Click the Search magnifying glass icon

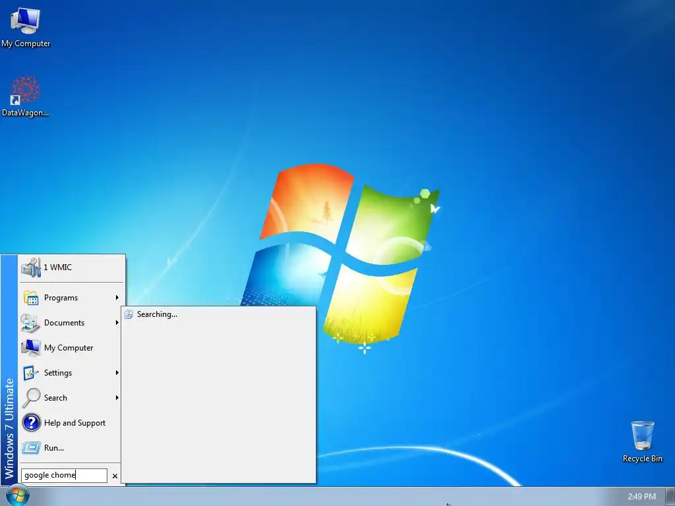[x=31, y=397]
